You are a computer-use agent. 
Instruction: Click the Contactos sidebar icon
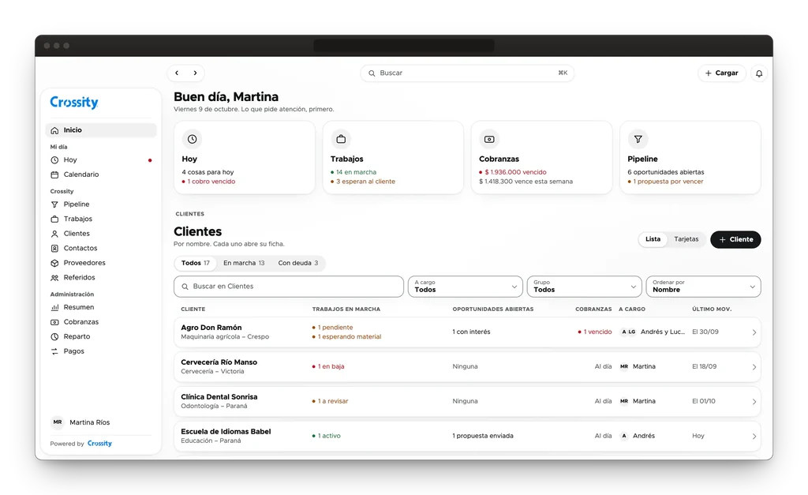coord(54,249)
